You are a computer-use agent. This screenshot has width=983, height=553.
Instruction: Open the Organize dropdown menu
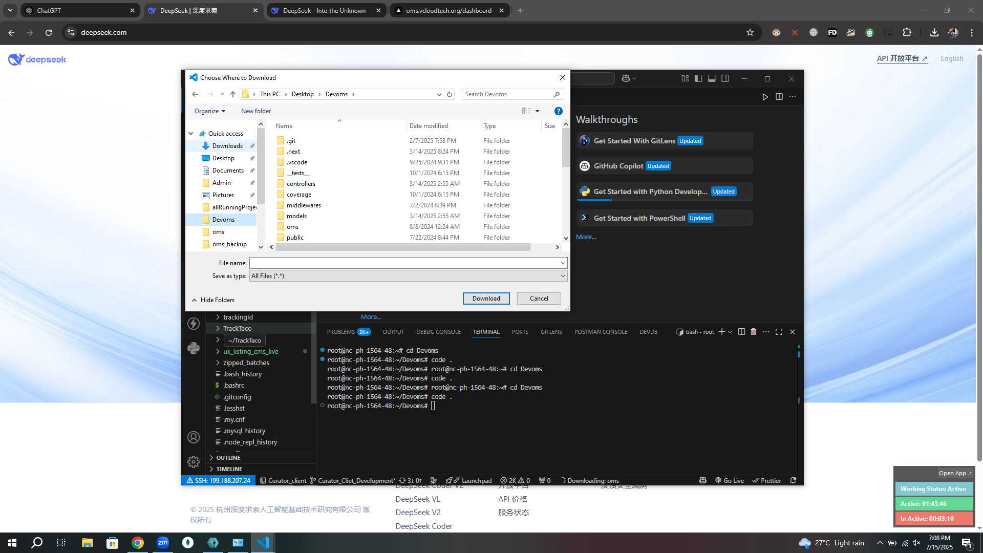209,111
